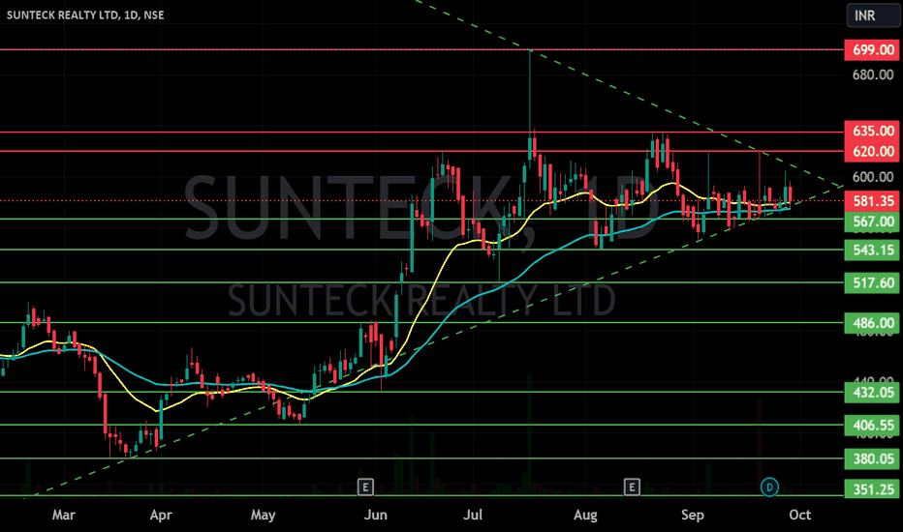Click the Apr label on time axis

[x=161, y=515]
